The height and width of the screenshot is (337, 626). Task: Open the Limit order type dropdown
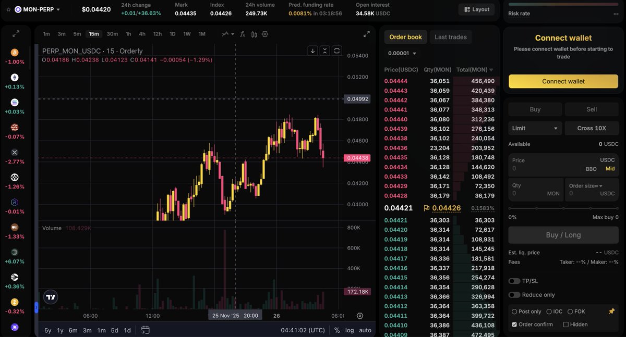pyautogui.click(x=535, y=128)
